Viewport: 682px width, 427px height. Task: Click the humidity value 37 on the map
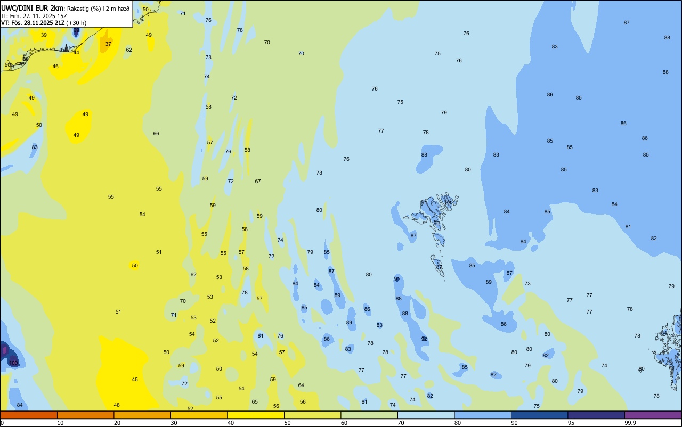[x=108, y=44]
